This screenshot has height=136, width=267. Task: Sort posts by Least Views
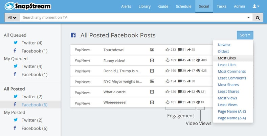point(227,105)
